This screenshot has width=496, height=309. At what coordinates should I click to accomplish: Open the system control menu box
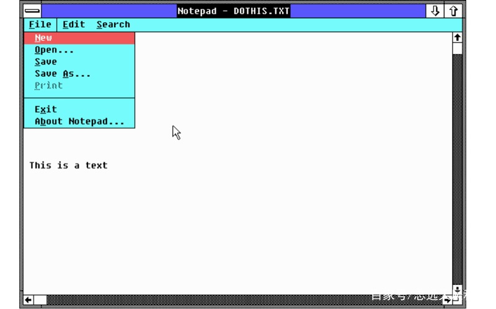(32, 11)
